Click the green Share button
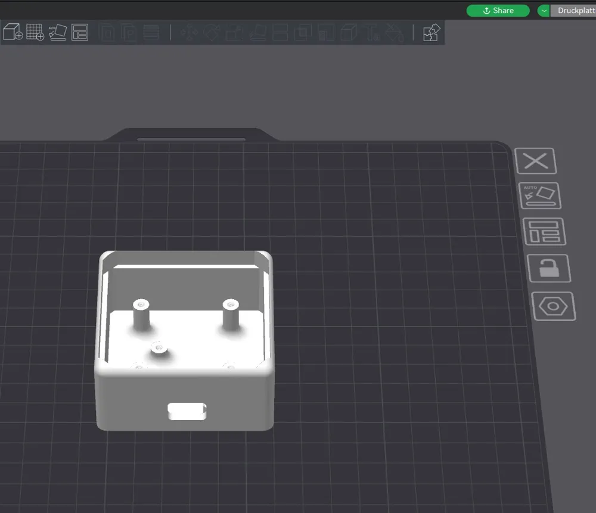Screen dimensions: 596x513 tap(498, 11)
